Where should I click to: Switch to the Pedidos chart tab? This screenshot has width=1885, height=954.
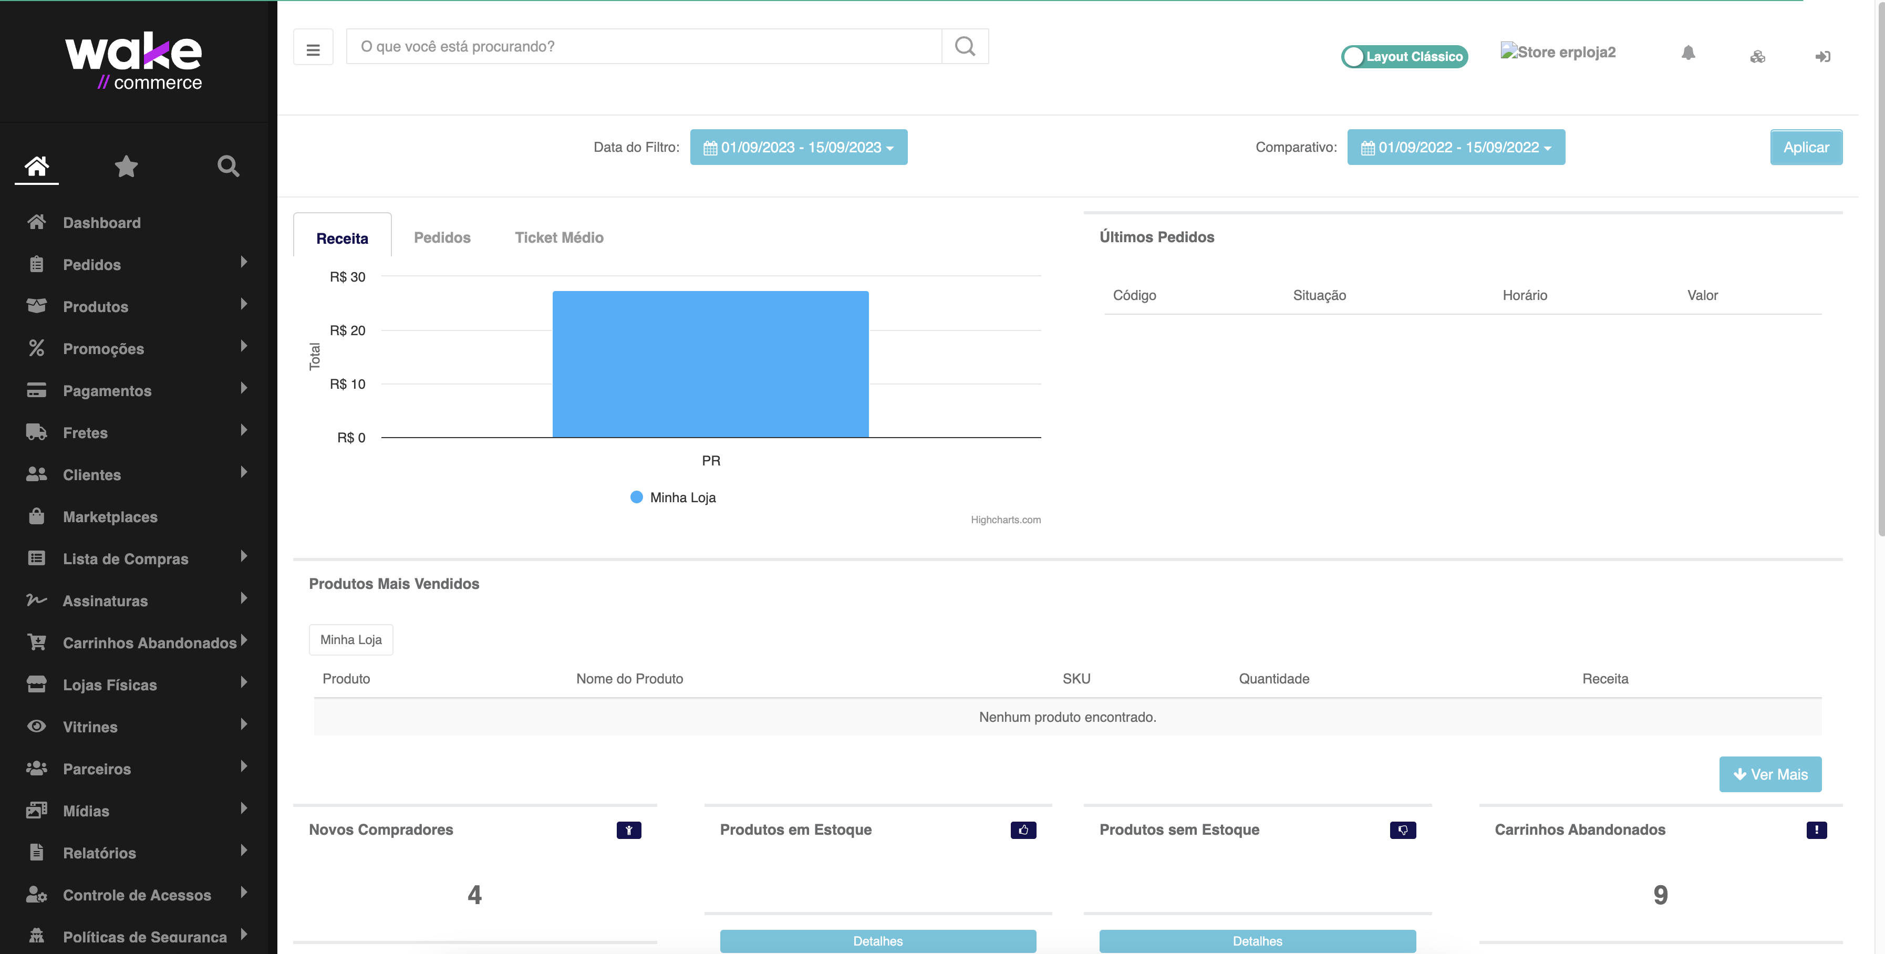point(442,238)
